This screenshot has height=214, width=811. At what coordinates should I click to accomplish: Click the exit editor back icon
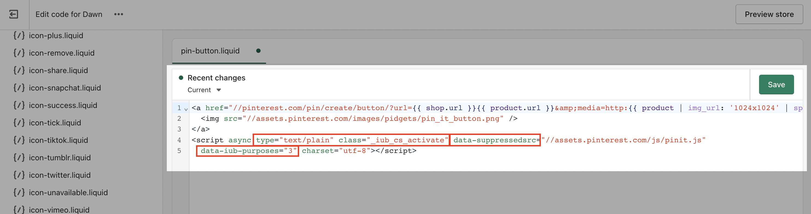pyautogui.click(x=14, y=14)
